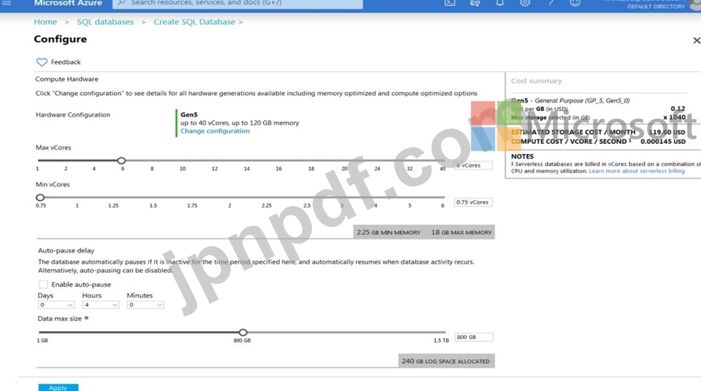
Task: Click the Auto-pause delay heading
Action: (66, 250)
